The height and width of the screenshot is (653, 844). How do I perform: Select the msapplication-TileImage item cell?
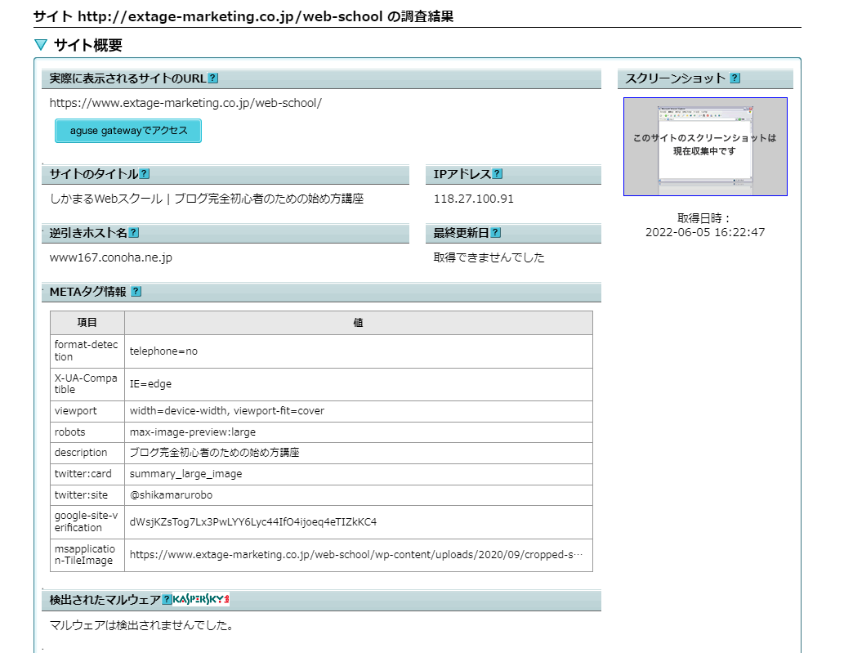tap(87, 555)
